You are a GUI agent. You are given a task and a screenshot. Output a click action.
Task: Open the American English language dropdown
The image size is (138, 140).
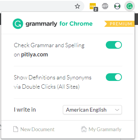point(92,110)
